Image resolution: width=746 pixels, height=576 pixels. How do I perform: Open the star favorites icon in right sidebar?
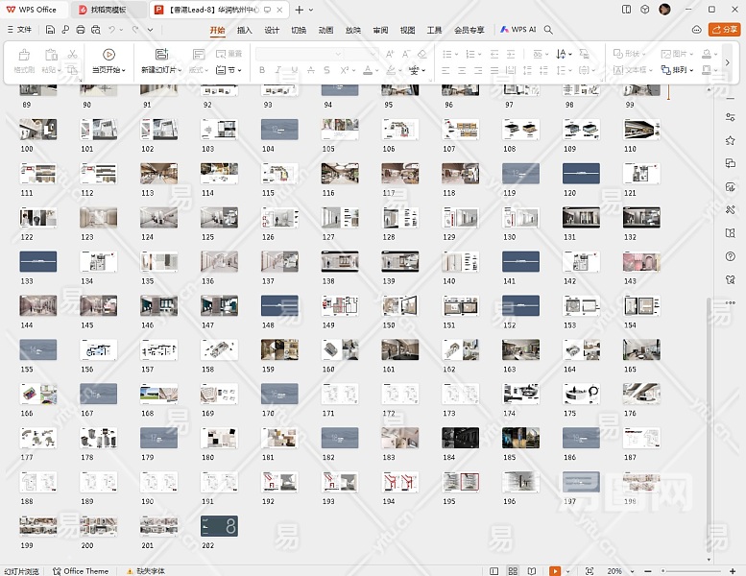(x=731, y=140)
